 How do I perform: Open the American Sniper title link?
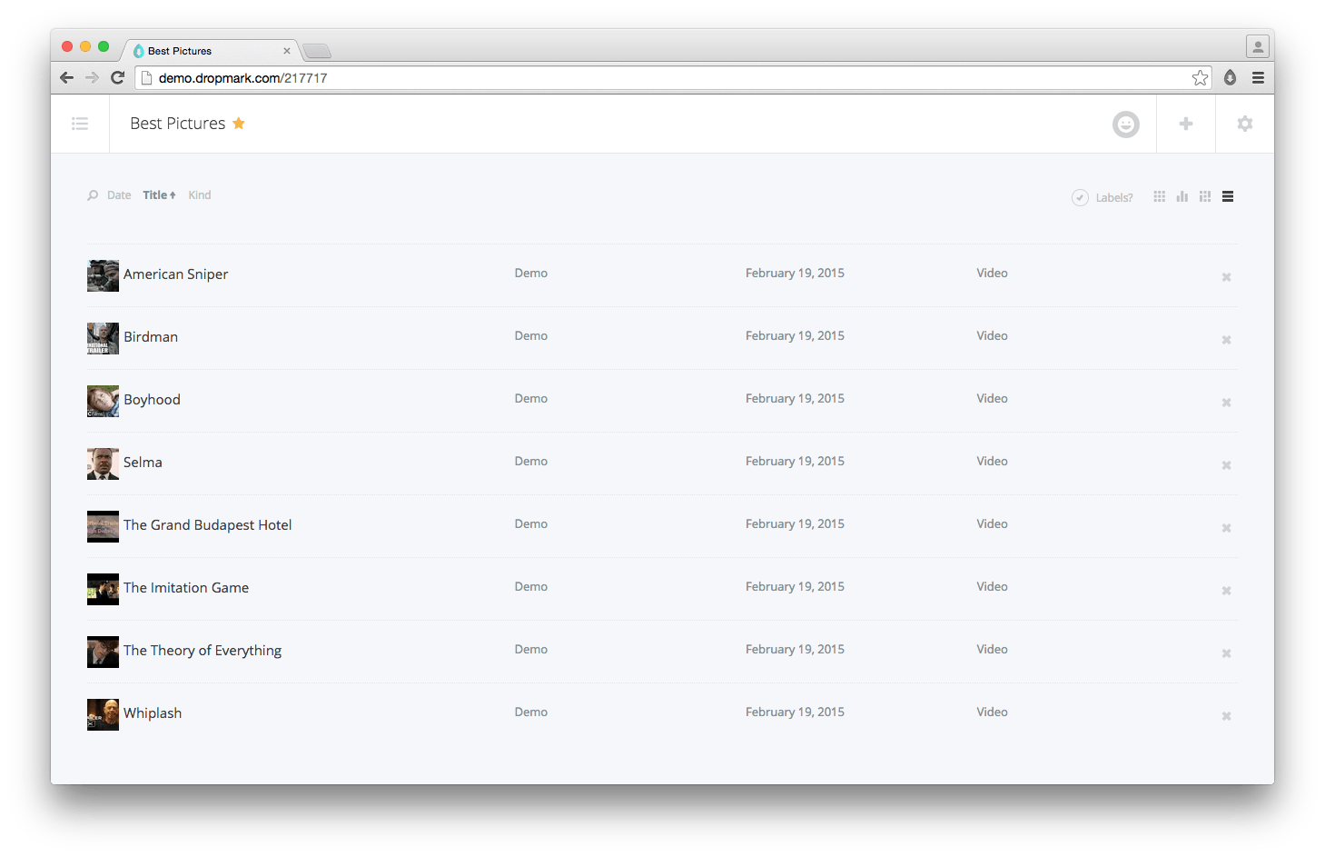click(x=175, y=274)
